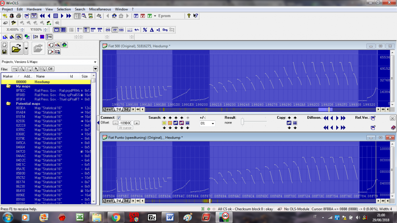Screen dimensions: 397x223
Task: Open dropdown arrow beside open-folder button
Action: click(x=26, y=48)
